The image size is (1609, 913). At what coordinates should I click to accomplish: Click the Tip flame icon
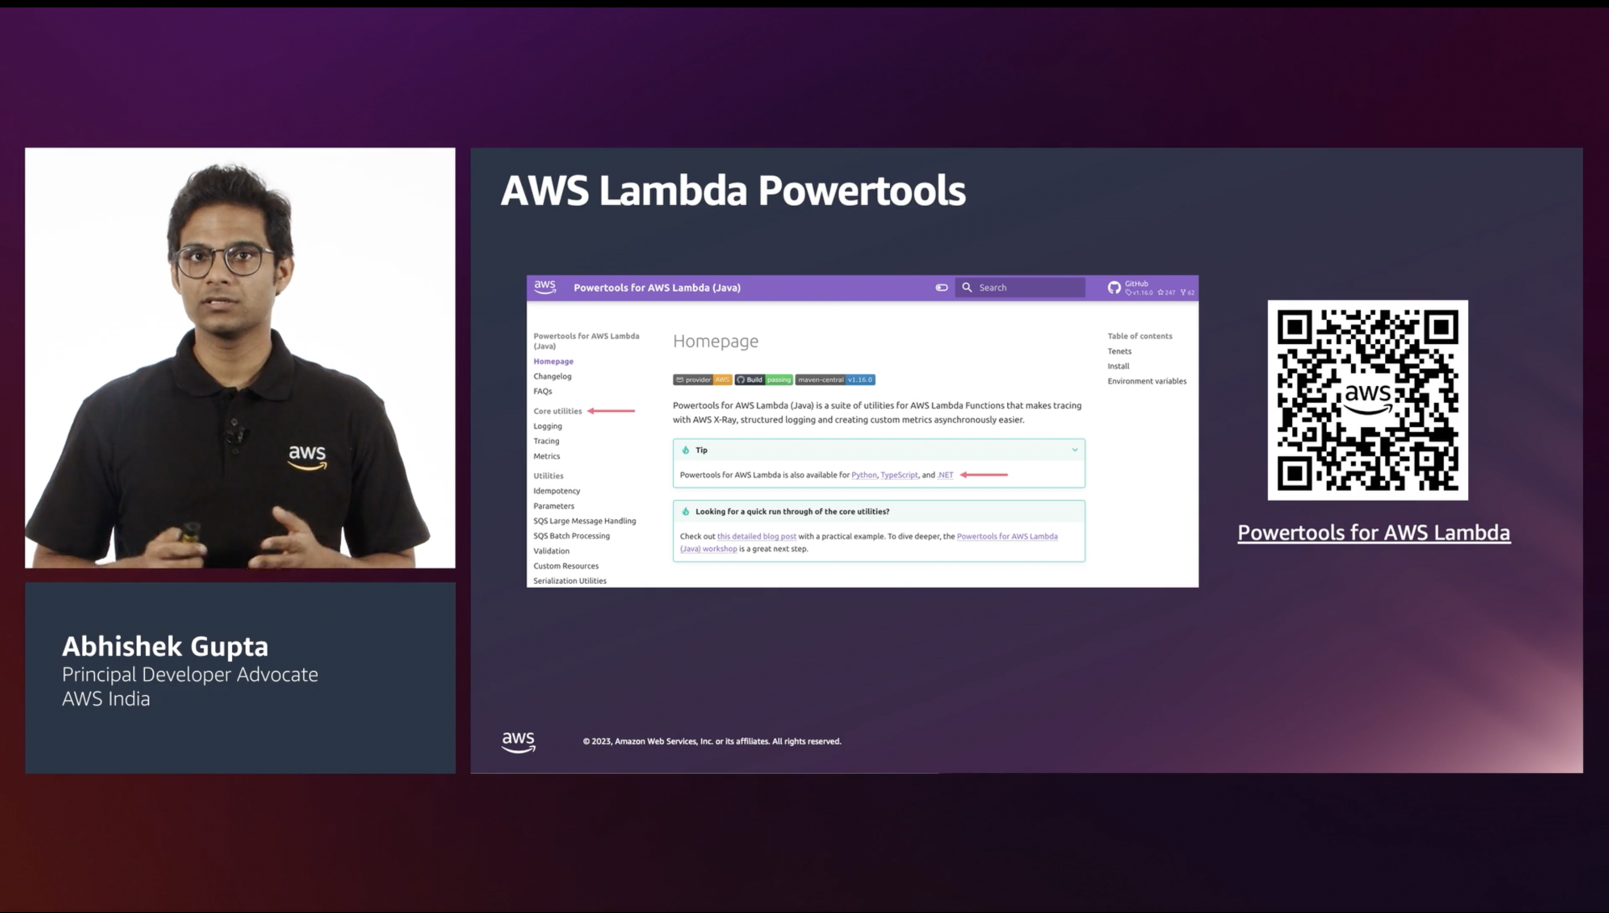[685, 450]
